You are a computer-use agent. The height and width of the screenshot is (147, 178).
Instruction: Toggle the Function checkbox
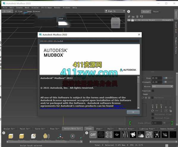pos(153,91)
